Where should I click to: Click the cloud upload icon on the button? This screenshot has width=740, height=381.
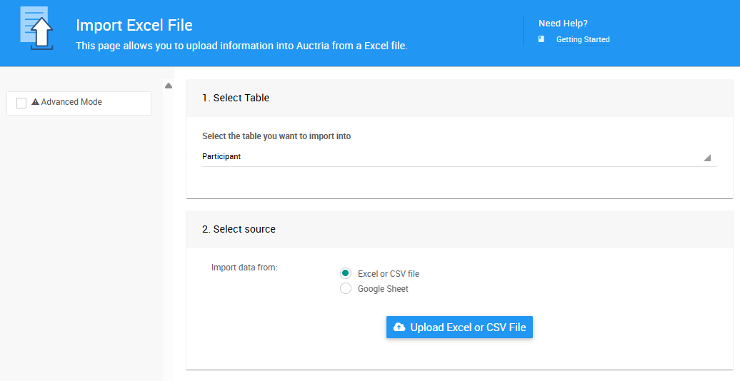(399, 327)
